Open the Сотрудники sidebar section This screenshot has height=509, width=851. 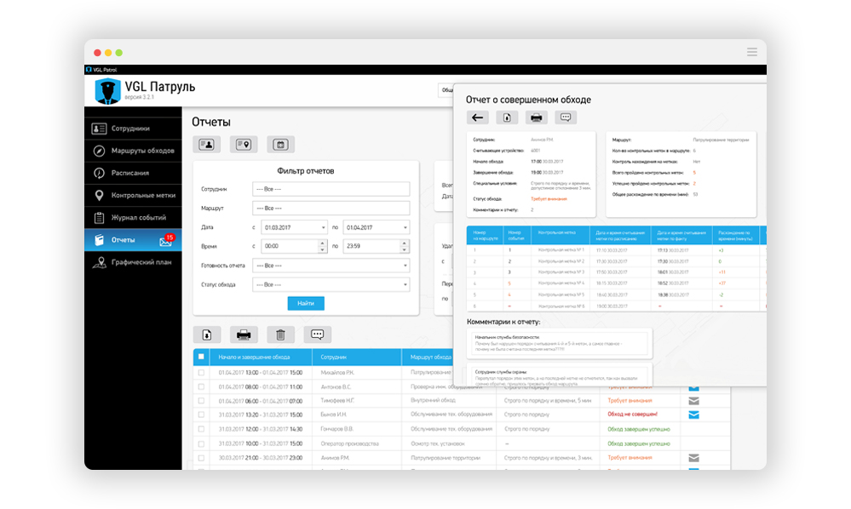(x=133, y=129)
